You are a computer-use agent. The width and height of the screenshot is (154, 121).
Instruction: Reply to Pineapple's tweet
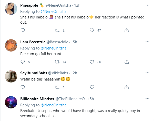(23, 30)
